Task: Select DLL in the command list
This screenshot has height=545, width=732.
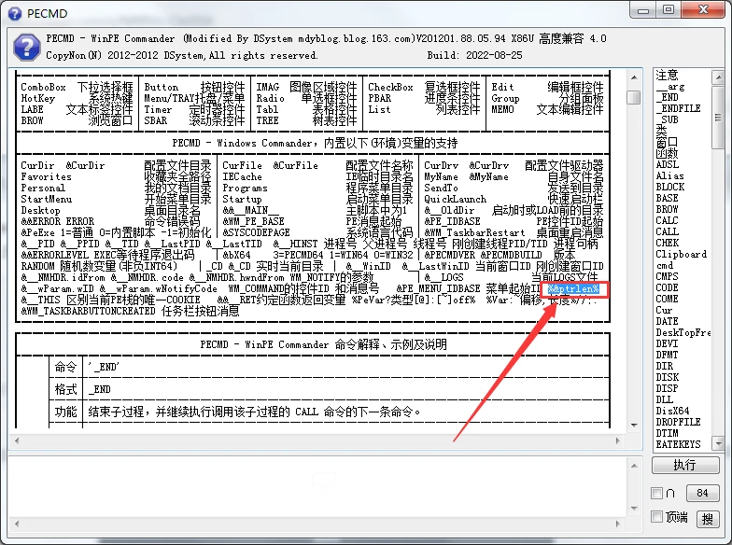Action: [x=665, y=399]
